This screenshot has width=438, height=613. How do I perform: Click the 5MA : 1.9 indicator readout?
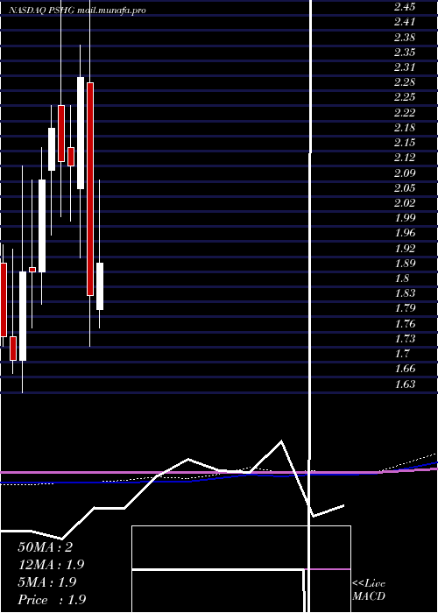47,582
